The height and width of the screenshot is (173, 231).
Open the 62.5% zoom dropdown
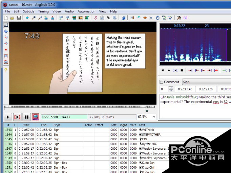(x=154, y=117)
